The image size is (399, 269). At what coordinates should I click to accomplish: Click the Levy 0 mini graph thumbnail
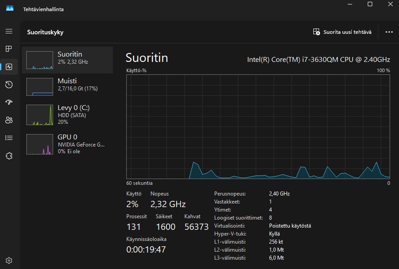pyautogui.click(x=40, y=115)
